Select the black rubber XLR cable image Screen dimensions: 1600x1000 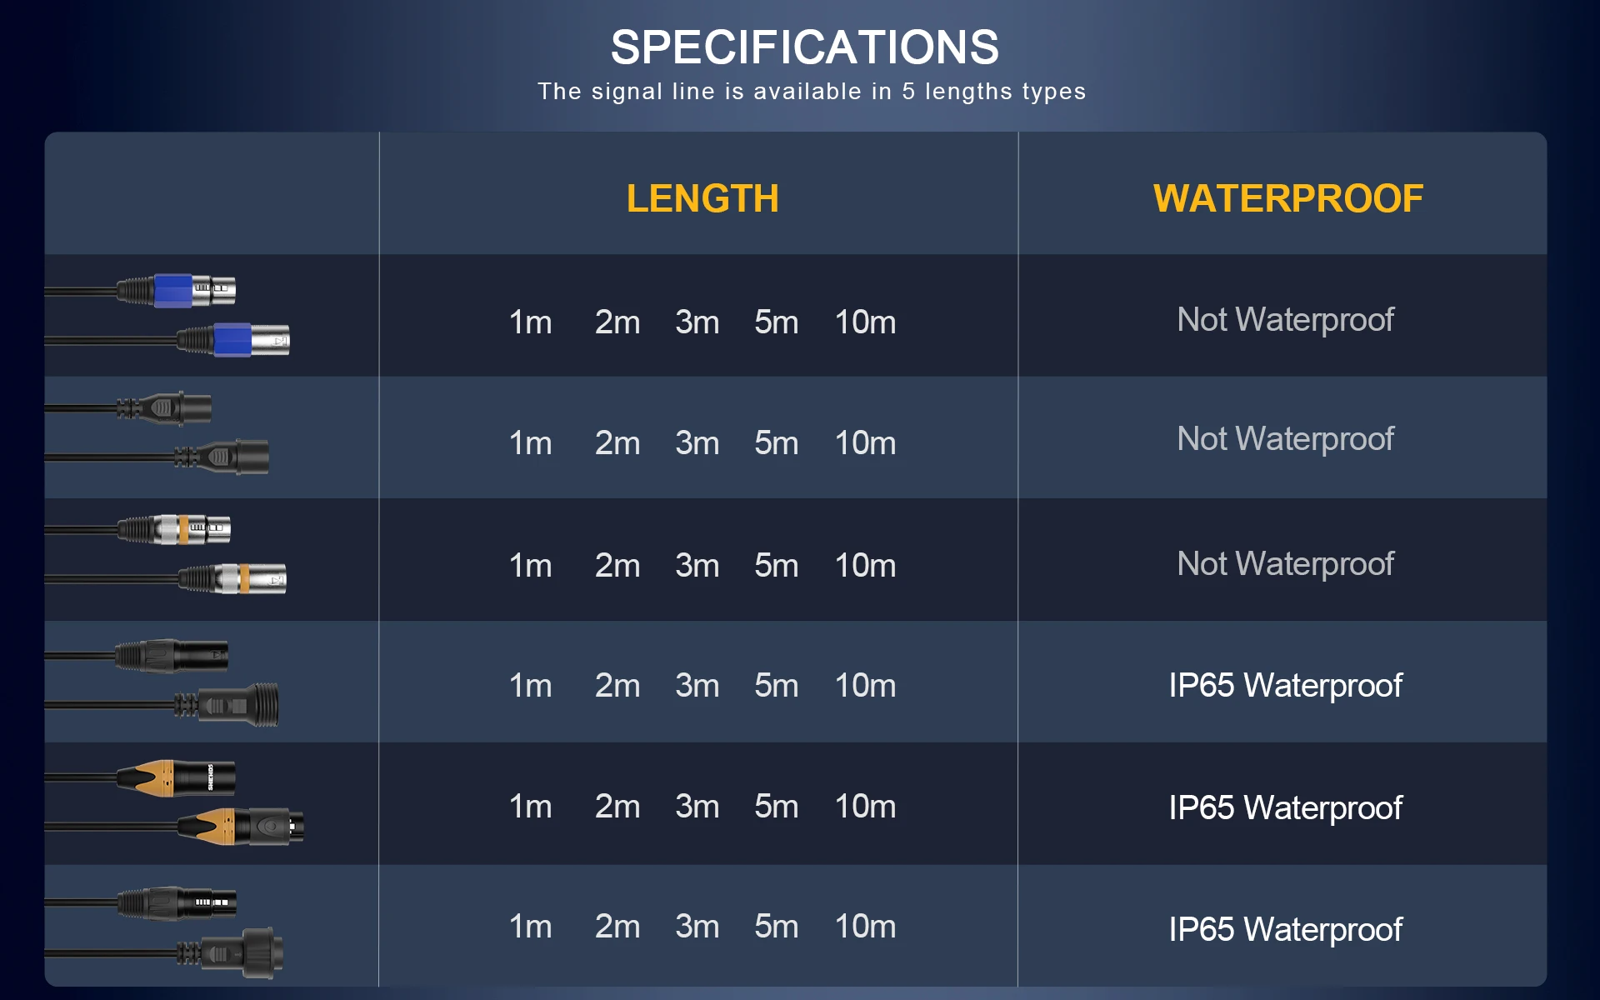[x=157, y=433]
